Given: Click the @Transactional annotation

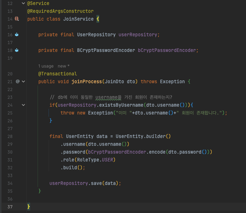Looking at the screenshot, I should point(57,74).
